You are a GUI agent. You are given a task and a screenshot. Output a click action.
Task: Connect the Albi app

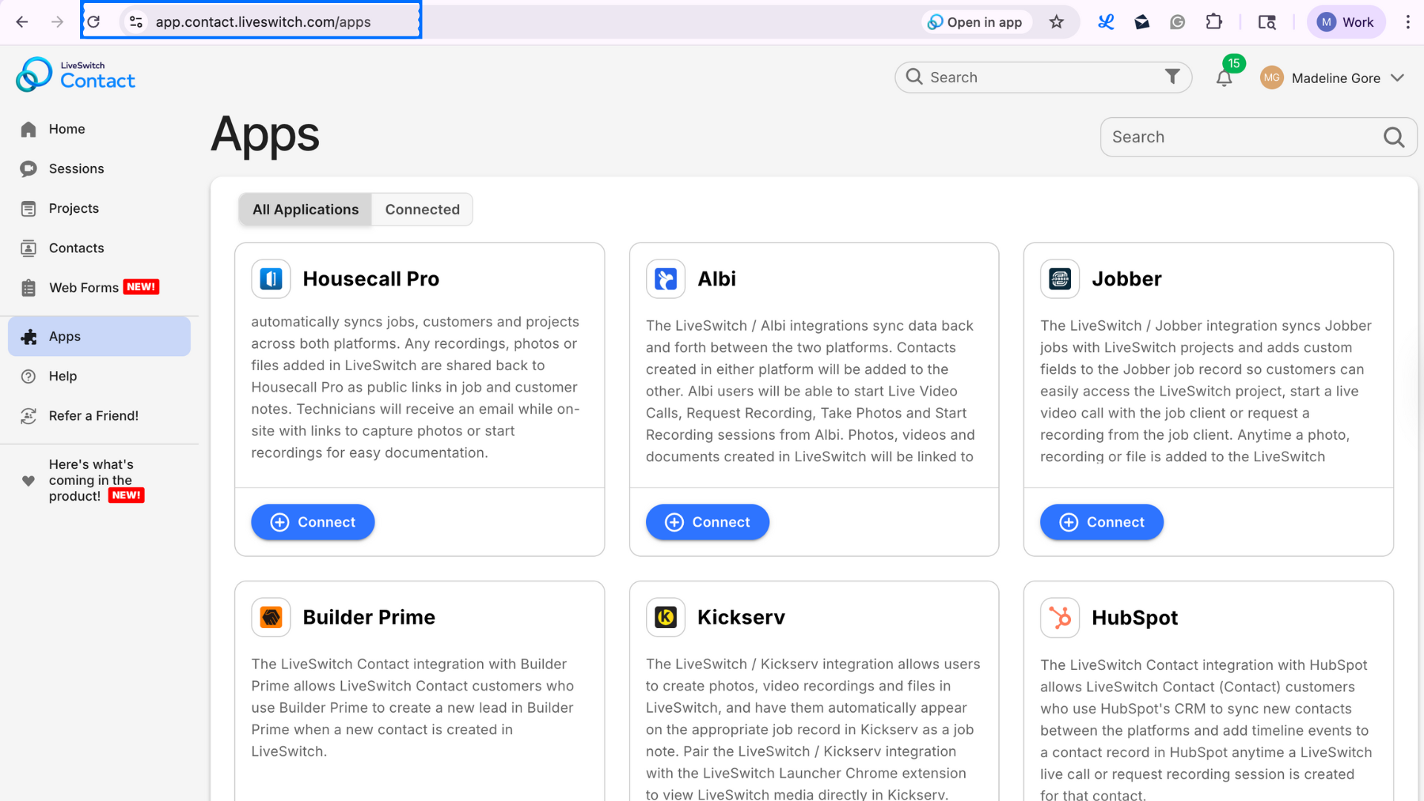(708, 522)
